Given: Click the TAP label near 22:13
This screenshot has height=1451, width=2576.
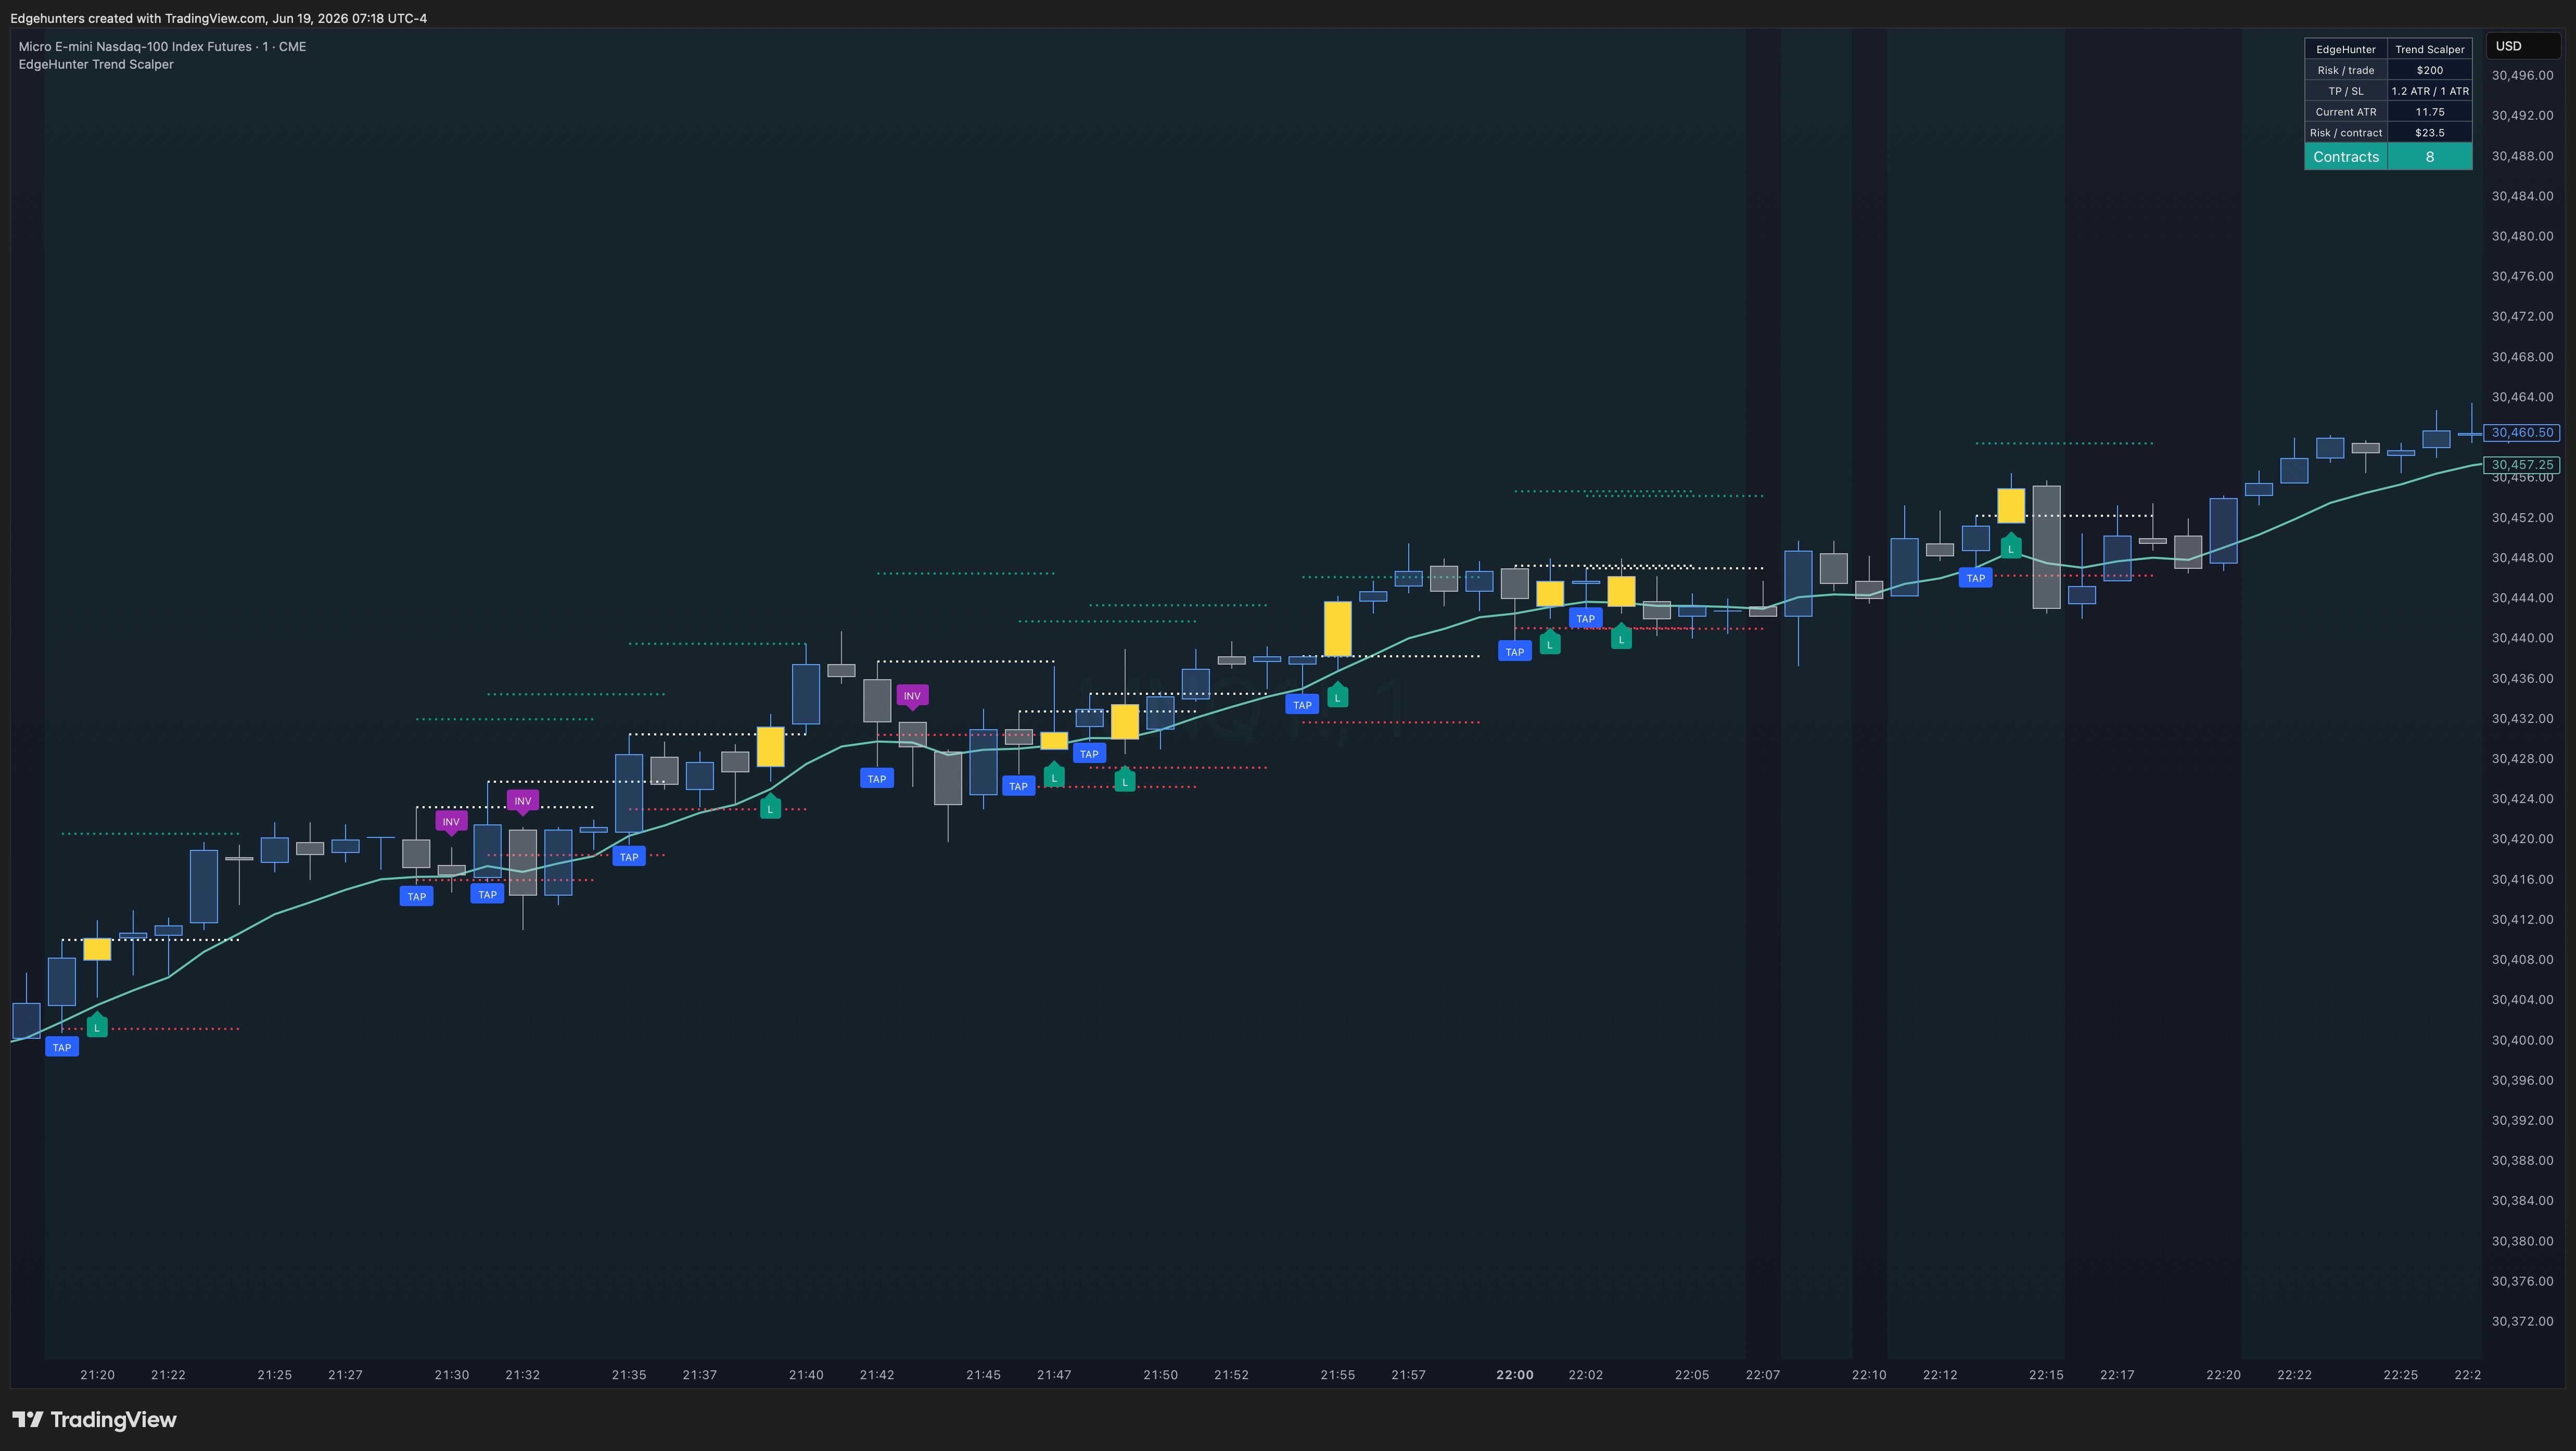Looking at the screenshot, I should click(x=1976, y=578).
